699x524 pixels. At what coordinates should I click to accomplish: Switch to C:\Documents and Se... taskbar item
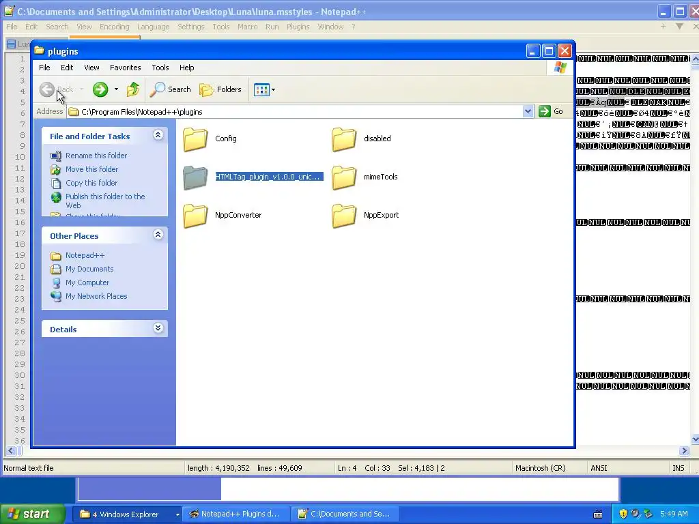[345, 514]
